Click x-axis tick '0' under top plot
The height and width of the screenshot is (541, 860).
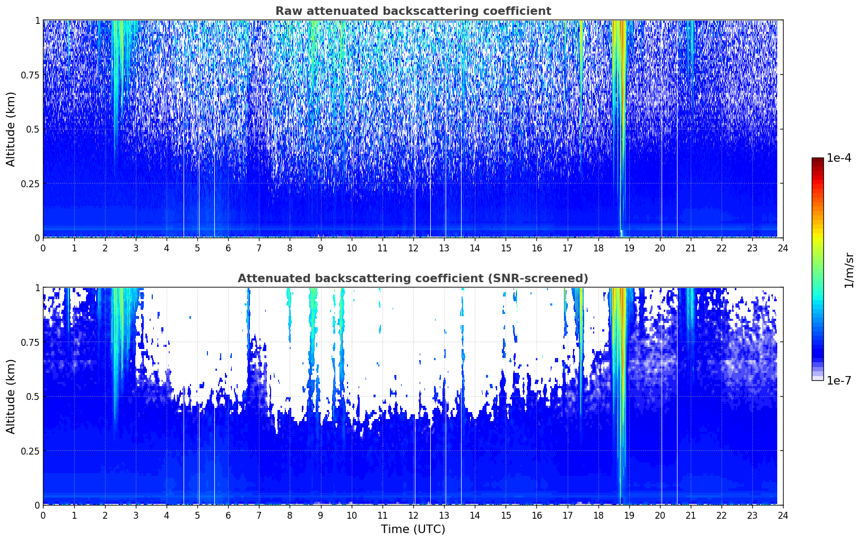(x=43, y=248)
